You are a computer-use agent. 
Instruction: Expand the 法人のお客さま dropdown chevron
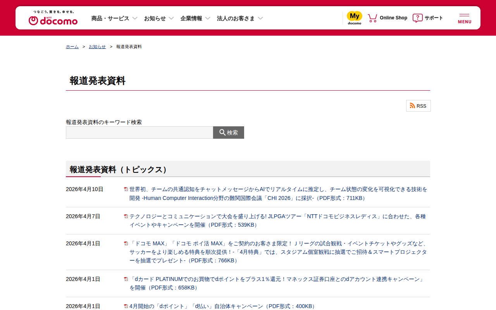coord(260,18)
